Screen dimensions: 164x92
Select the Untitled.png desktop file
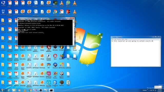(x=49, y=4)
